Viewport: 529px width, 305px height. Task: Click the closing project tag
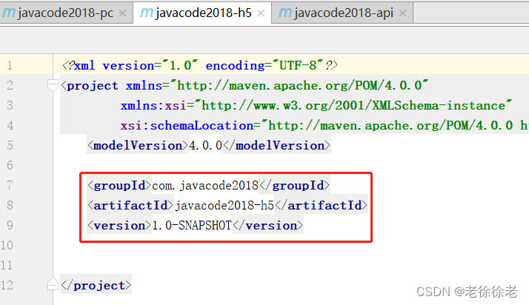click(x=96, y=286)
